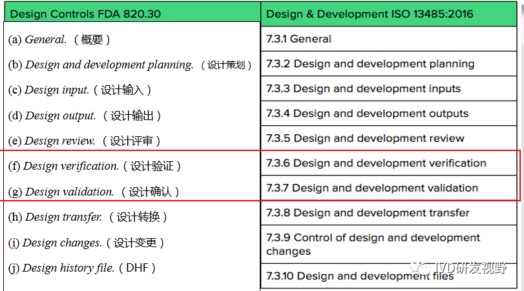Click the 7.3.1 General cell
The width and height of the screenshot is (524, 291).
tap(299, 39)
